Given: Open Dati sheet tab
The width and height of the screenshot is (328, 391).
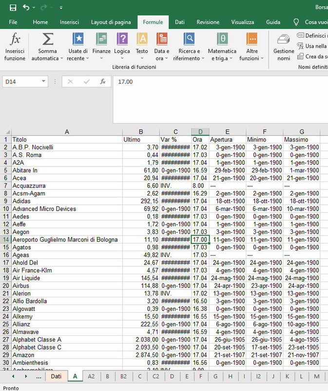Looking at the screenshot, I should [x=56, y=376].
